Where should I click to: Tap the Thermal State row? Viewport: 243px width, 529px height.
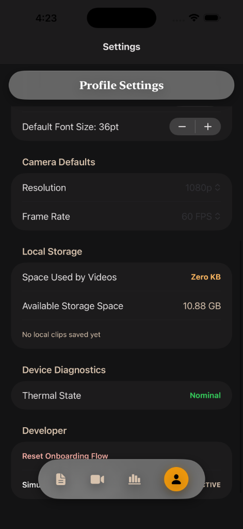[x=121, y=395]
